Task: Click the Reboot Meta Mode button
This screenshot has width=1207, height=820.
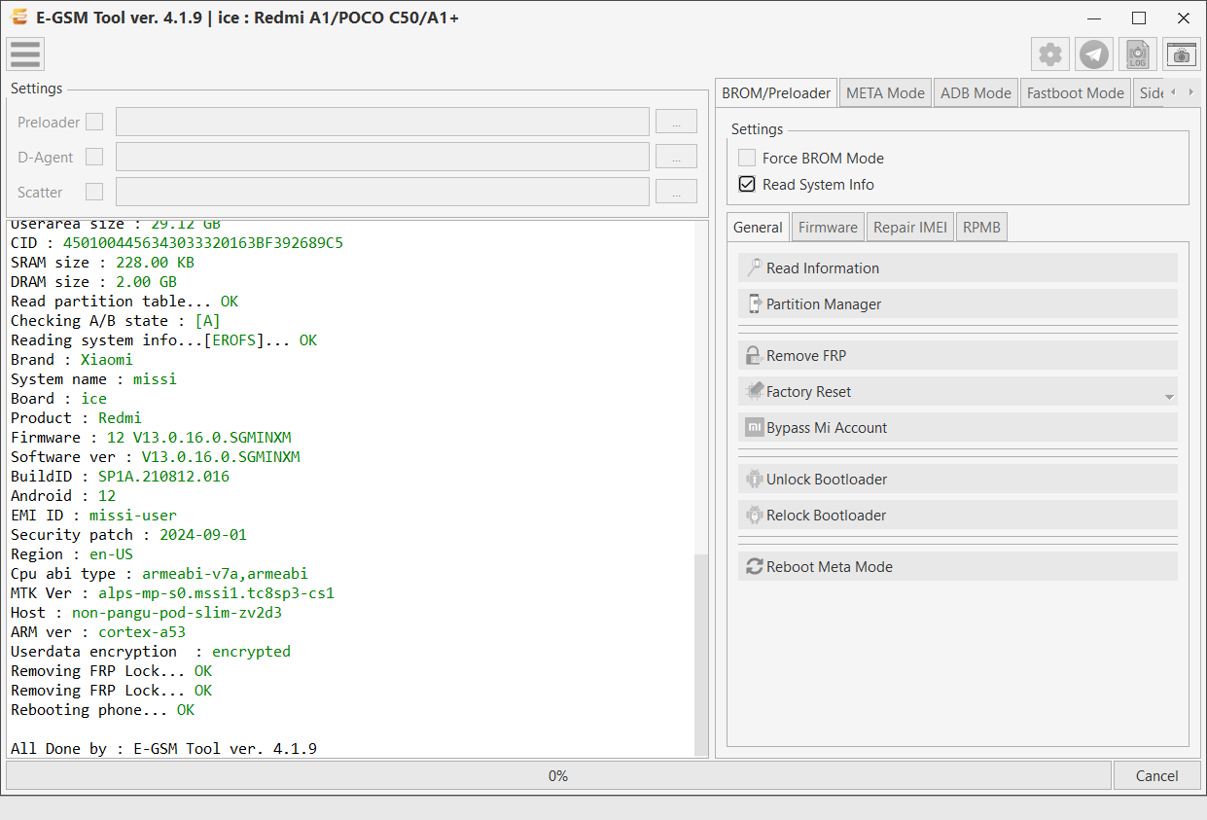Action: 958,566
